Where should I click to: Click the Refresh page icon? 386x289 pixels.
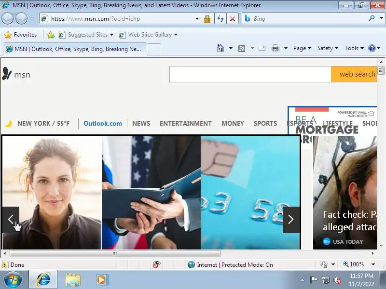(x=221, y=19)
